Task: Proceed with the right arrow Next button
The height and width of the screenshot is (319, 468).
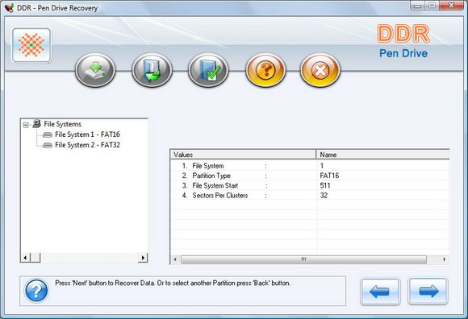Action: click(x=428, y=292)
